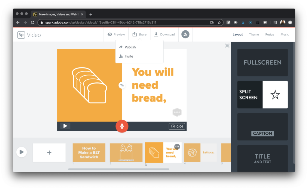Click the swap layout icon between bread image and text

click(x=122, y=85)
